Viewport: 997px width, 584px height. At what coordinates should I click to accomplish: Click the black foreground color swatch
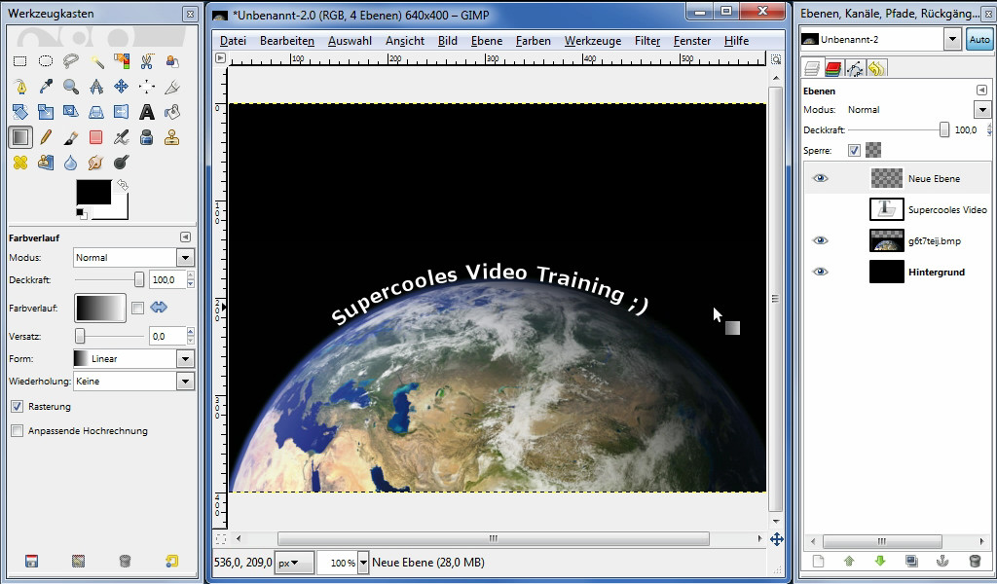click(x=93, y=192)
